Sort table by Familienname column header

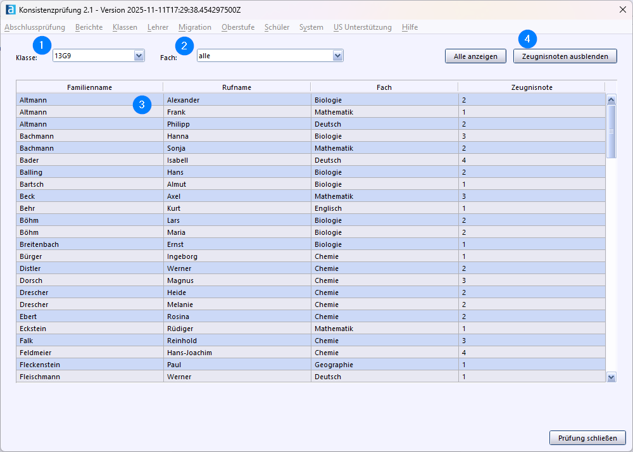[89, 87]
